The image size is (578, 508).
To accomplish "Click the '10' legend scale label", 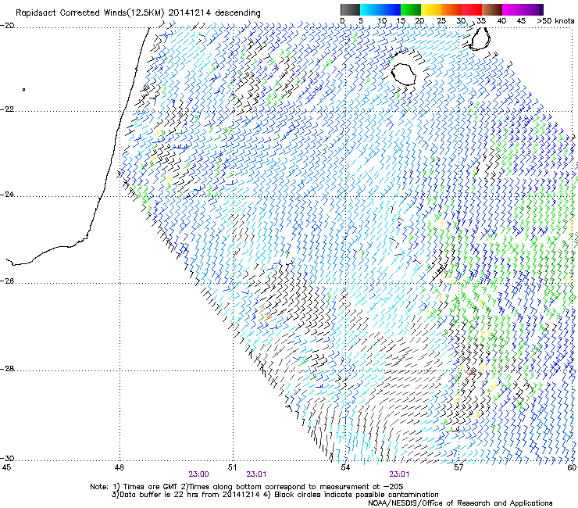I will [x=382, y=21].
